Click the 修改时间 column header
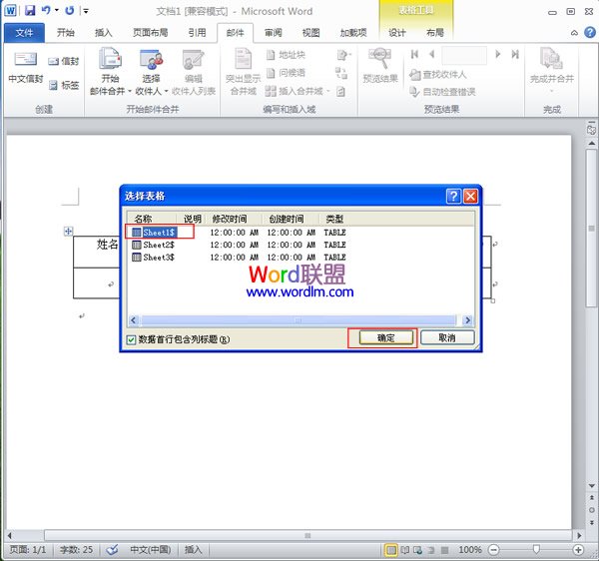 tap(234, 219)
